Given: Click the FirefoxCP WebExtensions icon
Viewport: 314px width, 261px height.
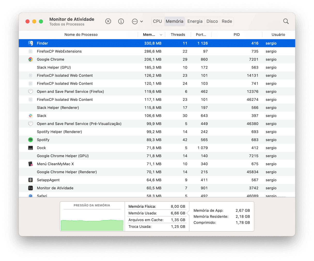Looking at the screenshot, I should [30, 51].
